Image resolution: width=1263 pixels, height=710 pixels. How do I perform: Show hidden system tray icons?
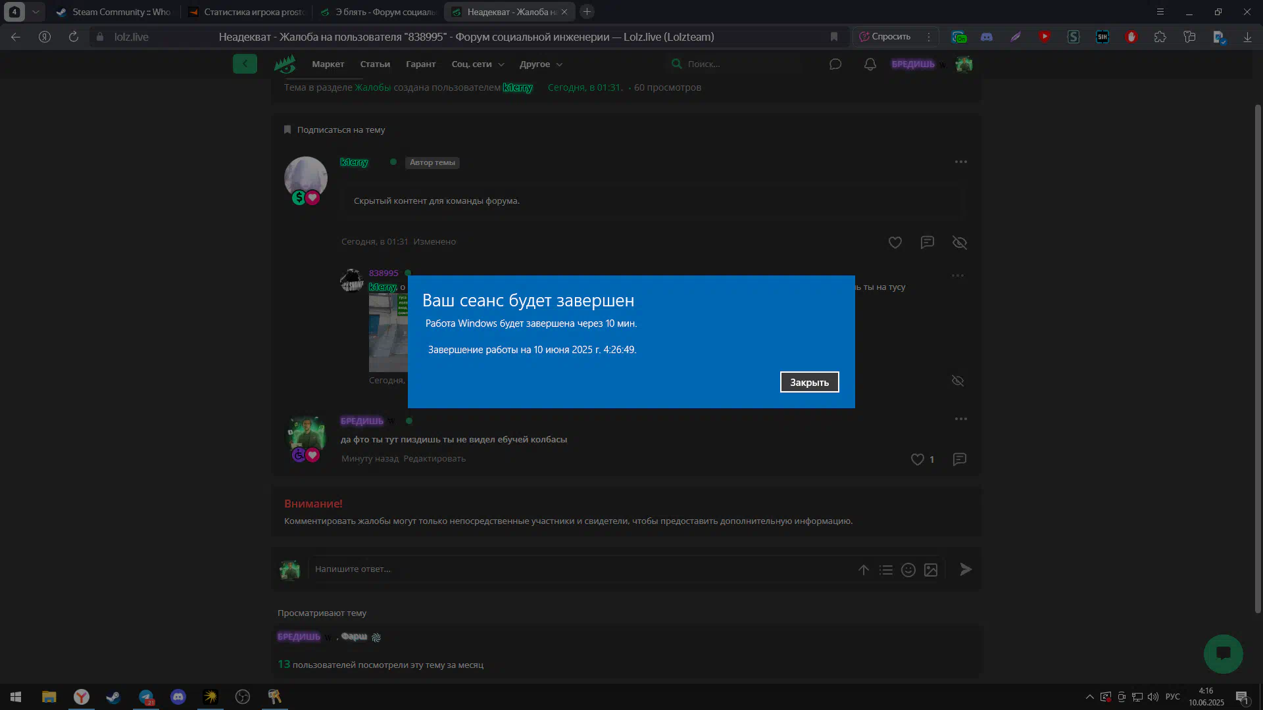pyautogui.click(x=1089, y=697)
